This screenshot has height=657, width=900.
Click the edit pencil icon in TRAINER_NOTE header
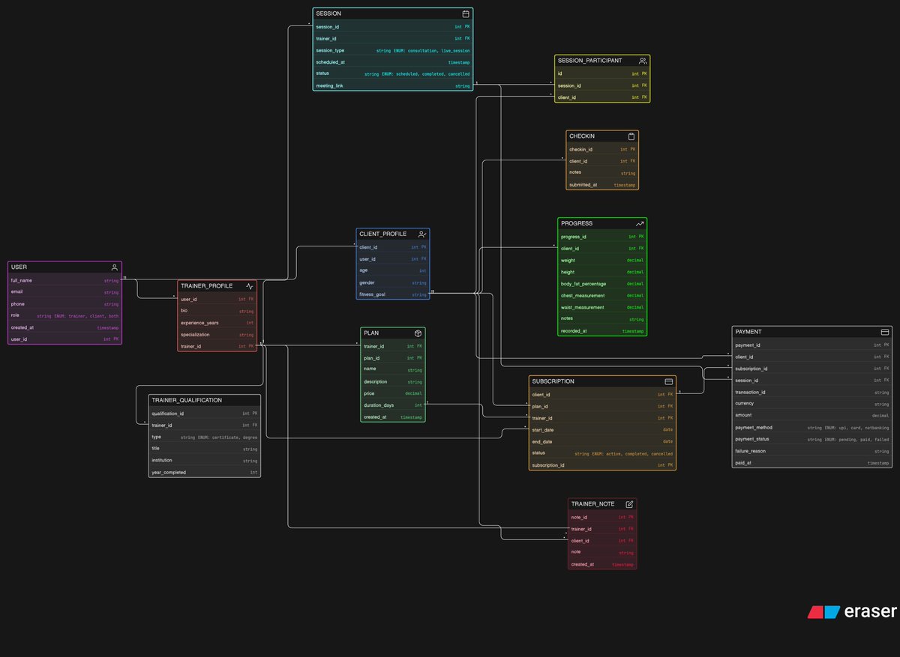[x=629, y=504]
